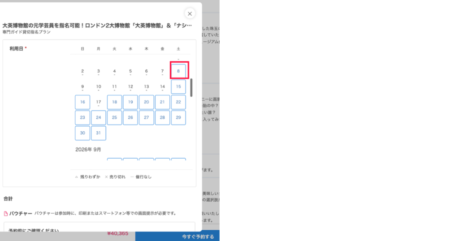Viewport: 459px width, 241px height.
Task: Click the calendar scrollbar thumb
Action: click(191, 87)
